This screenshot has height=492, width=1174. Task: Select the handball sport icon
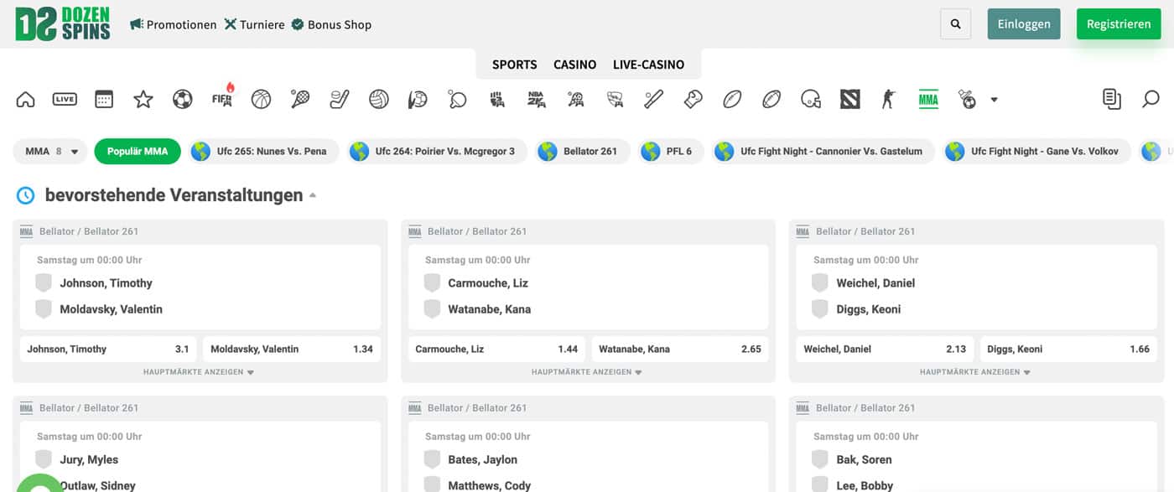418,100
